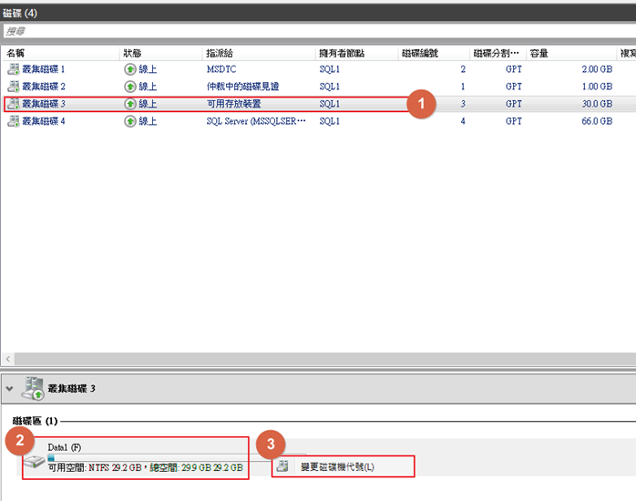The image size is (636, 501).
Task: Click the green online status icon for 叢集磁碟 4
Action: coord(130,121)
